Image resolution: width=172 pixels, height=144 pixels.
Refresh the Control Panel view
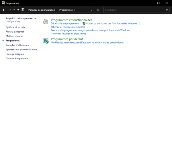[x=98, y=10]
